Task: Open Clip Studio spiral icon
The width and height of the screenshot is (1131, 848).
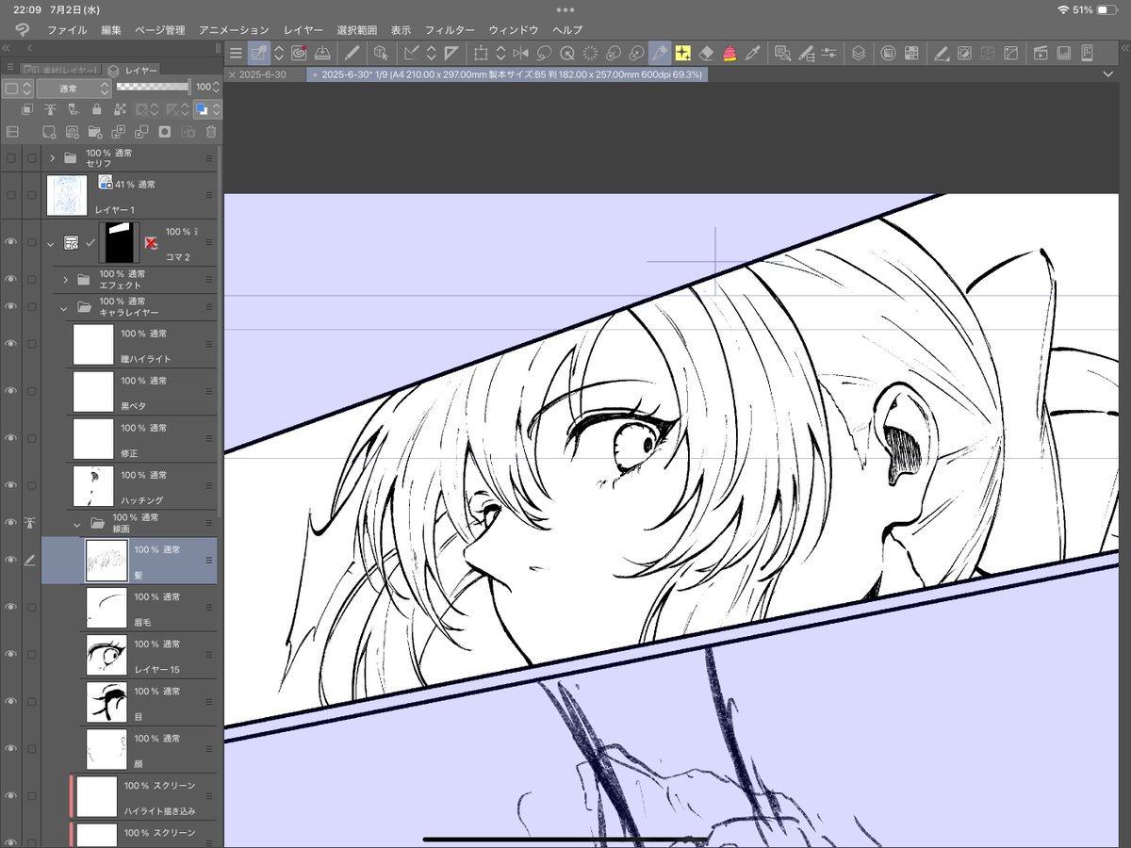Action: tap(299, 54)
